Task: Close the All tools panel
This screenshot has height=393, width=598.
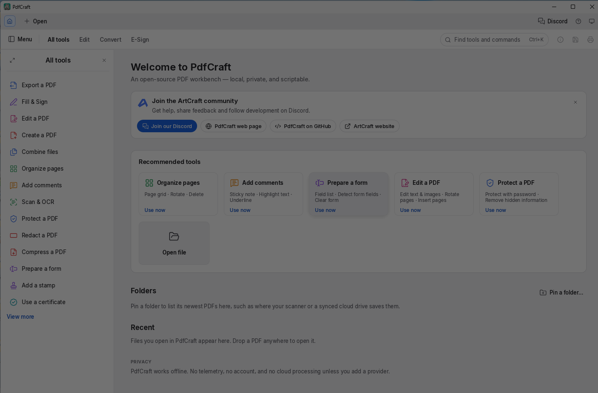Action: click(104, 60)
